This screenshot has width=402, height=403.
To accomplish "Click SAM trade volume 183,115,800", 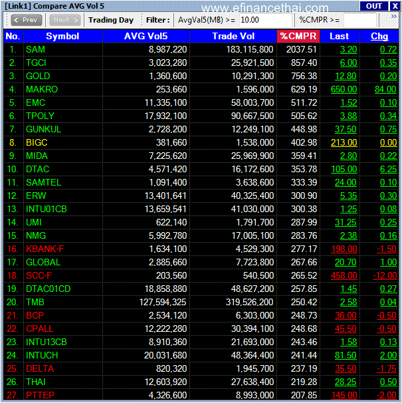I will pyautogui.click(x=250, y=49).
